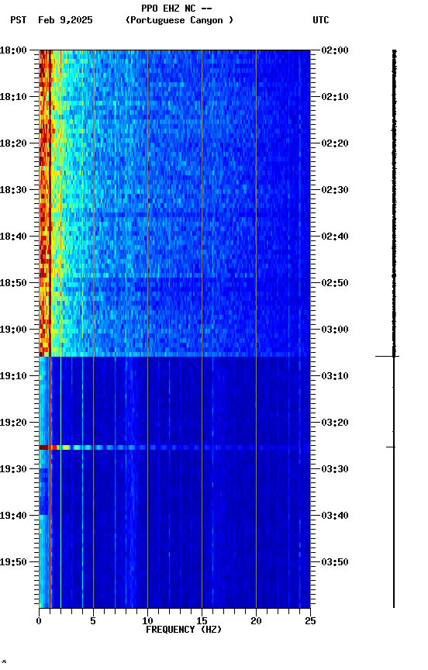Click the frequency axis value '0'
Screen dimensions: 428x670
[39, 621]
